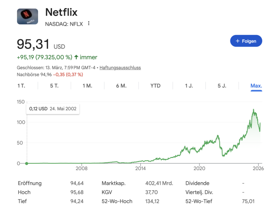Click the 0,12 USD chart tooltip
The image size is (269, 210).
[53, 109]
